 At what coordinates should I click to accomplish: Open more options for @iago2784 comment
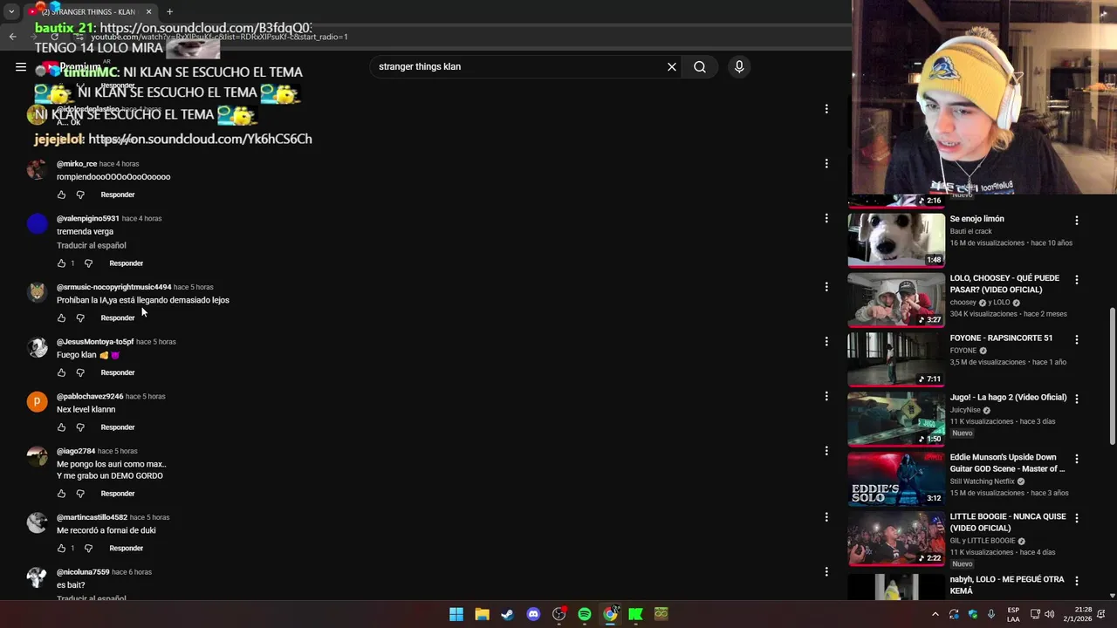pyautogui.click(x=826, y=451)
